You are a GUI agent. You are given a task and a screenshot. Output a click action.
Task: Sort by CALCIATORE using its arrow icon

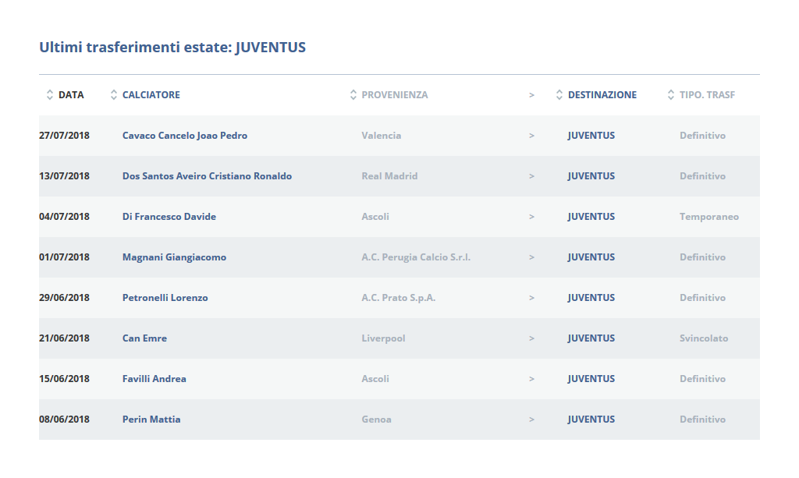pos(114,95)
